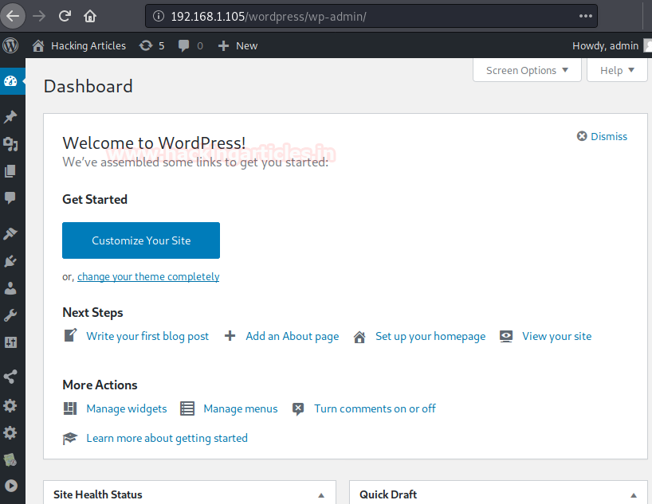This screenshot has height=504, width=652.
Task: Open the Manage widgets link
Action: tap(127, 408)
